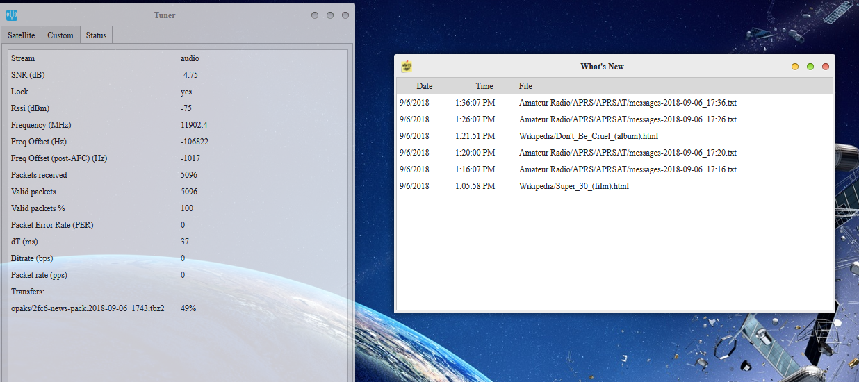The height and width of the screenshot is (382, 859).
Task: Switch to the Satellite tab
Action: coord(22,35)
